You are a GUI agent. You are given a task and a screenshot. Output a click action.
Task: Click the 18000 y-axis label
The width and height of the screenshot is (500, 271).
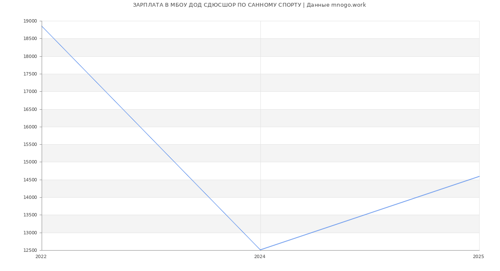[30, 56]
